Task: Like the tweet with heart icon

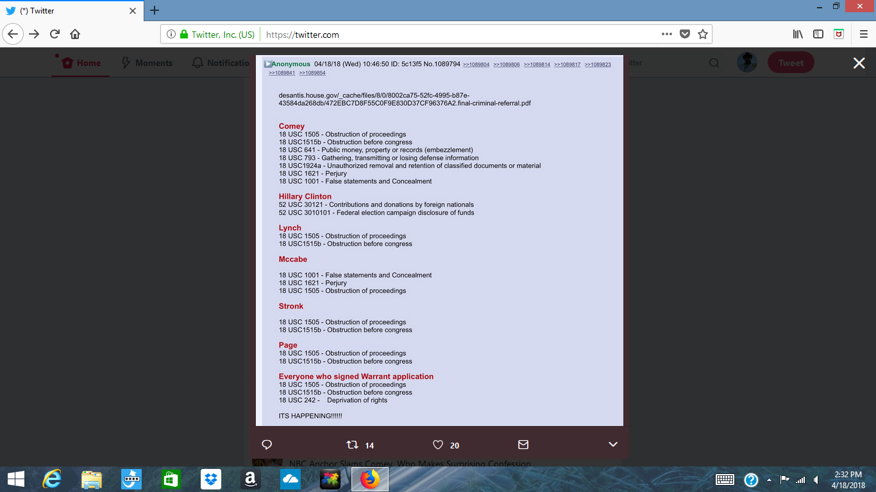Action: [x=438, y=445]
